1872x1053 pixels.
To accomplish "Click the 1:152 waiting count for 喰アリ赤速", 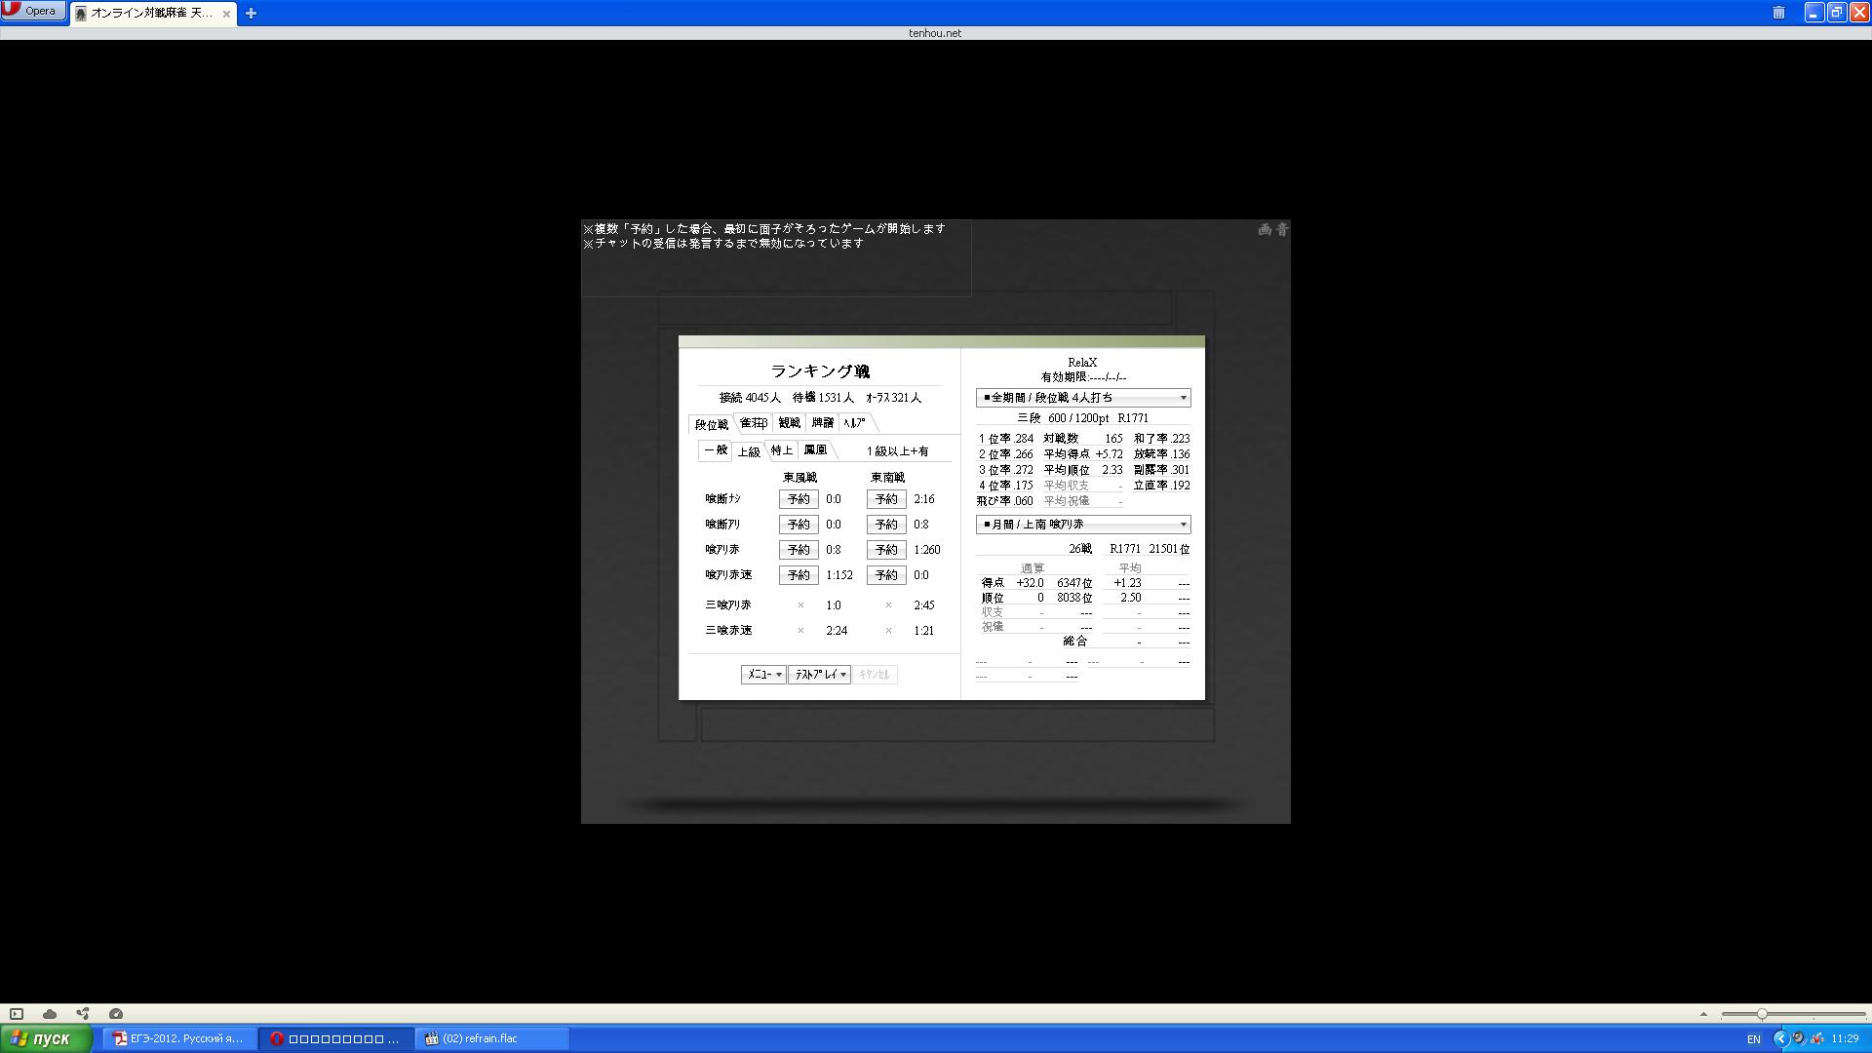I will pos(838,575).
